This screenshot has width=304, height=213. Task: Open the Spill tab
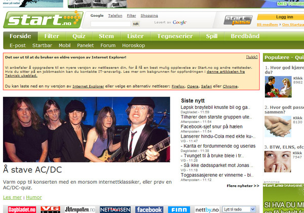point(212,36)
